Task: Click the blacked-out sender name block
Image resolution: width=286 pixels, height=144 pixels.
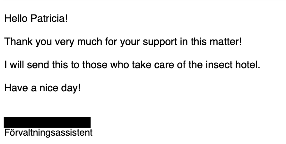Action: tap(47, 122)
